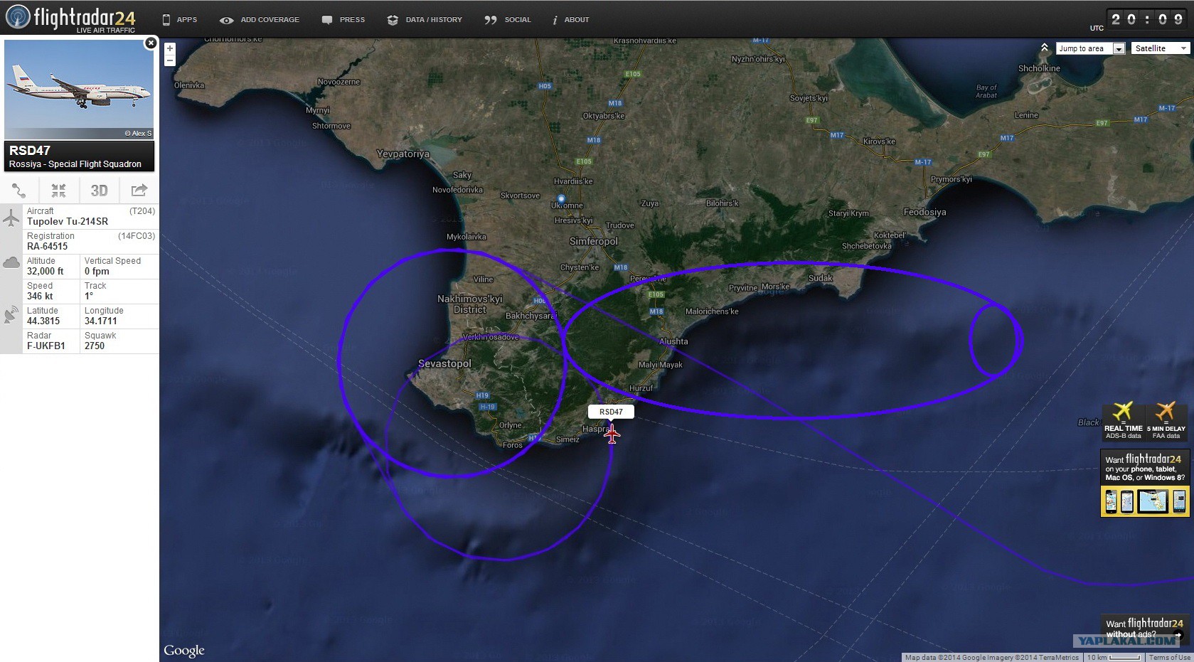Image resolution: width=1194 pixels, height=662 pixels.
Task: Zoom out on the map
Action: coord(170,60)
